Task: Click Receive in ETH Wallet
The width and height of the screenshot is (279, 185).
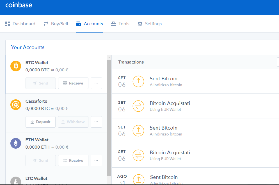Action: 73,161
